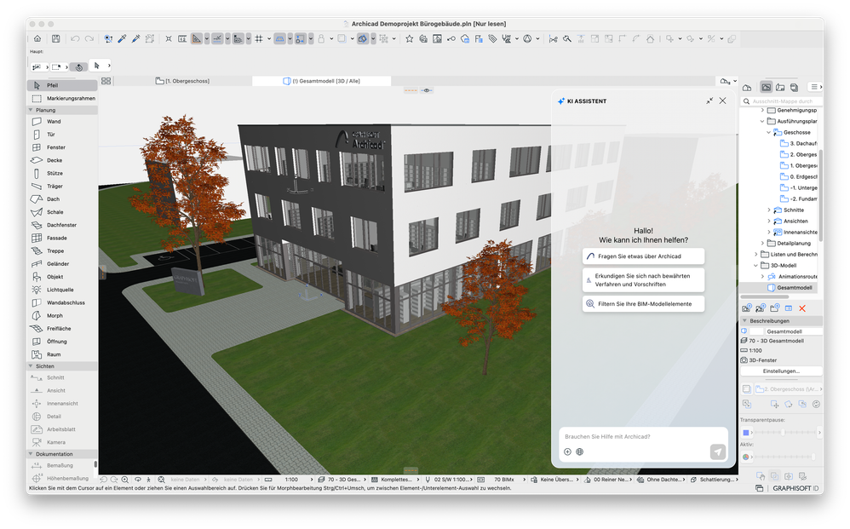850x529 pixels.
Task: Switch to Gesamtmodell 3D tab
Action: (321, 81)
